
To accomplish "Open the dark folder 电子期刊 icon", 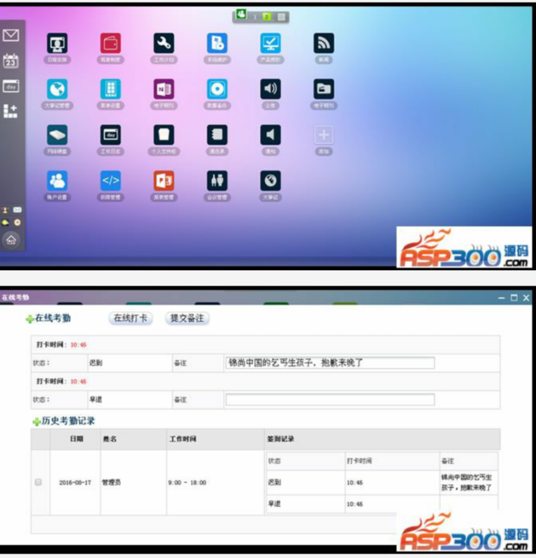I will [x=324, y=89].
